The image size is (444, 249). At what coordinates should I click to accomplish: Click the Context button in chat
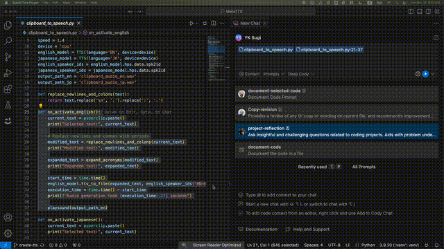(x=250, y=74)
